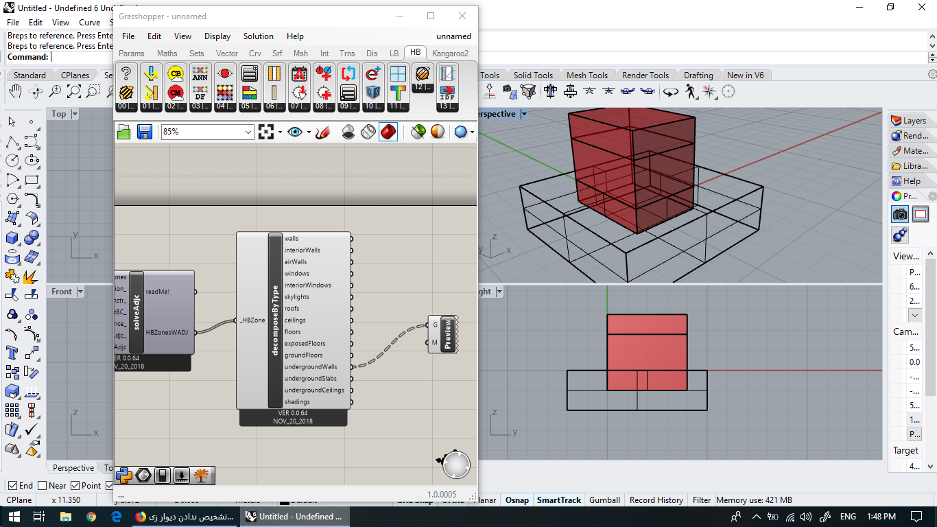Click the Windows glazing Honeybee icon
Screen dimensions: 937x527
coord(398,73)
